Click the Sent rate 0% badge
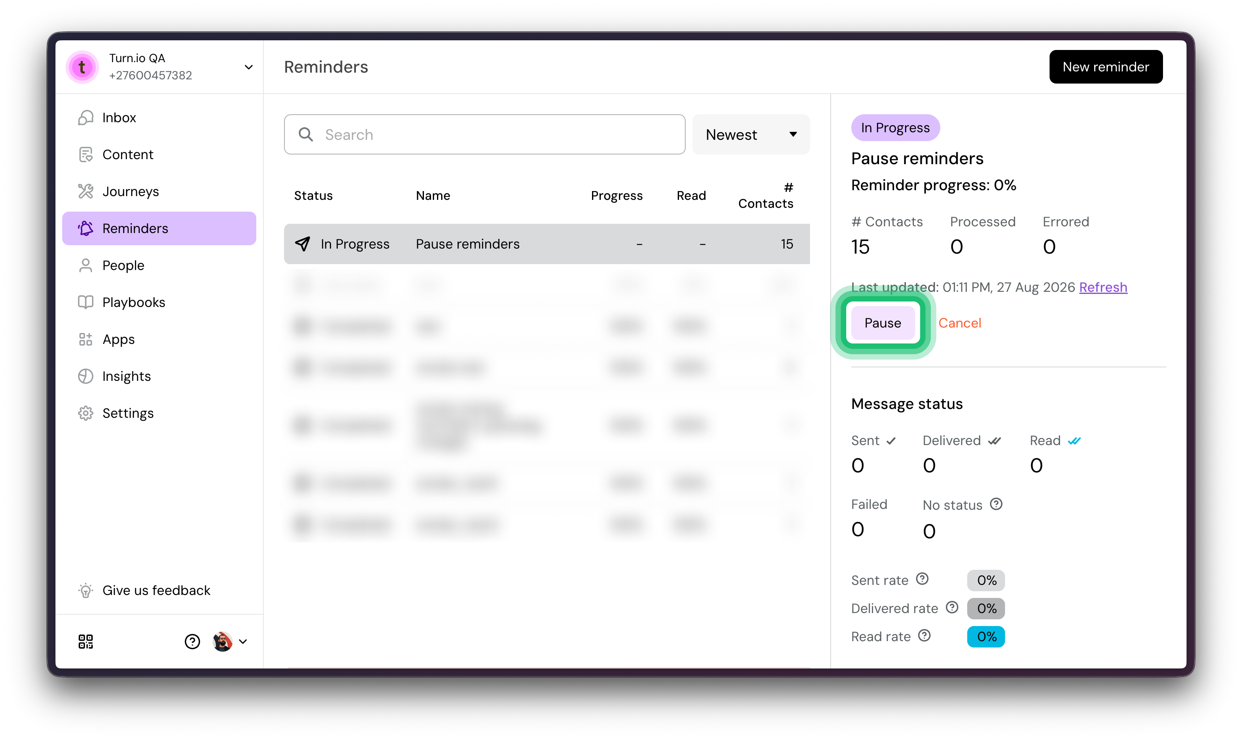 click(986, 580)
